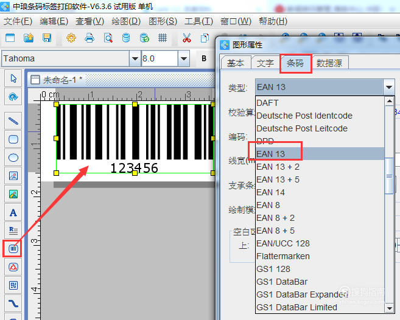Switch to the 基本 tab

pyautogui.click(x=236, y=63)
